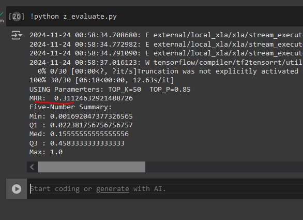Click the Min value output line
The image size is (303, 220).
pyautogui.click(x=81, y=116)
